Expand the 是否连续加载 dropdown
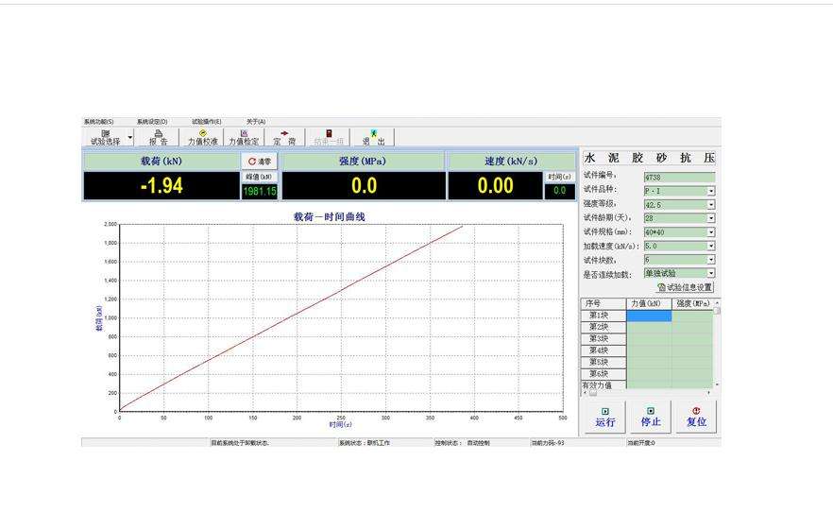The image size is (833, 529). [711, 273]
